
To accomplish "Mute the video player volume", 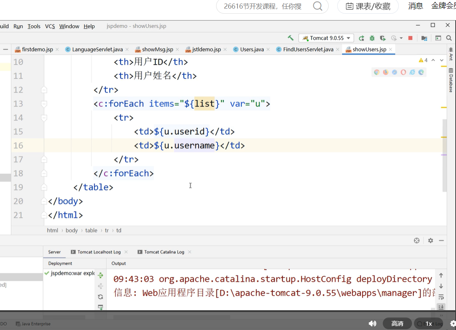I will (372, 324).
